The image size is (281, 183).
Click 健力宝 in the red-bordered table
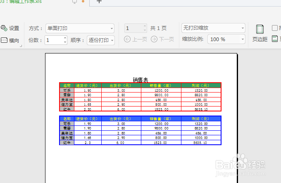click(67, 104)
